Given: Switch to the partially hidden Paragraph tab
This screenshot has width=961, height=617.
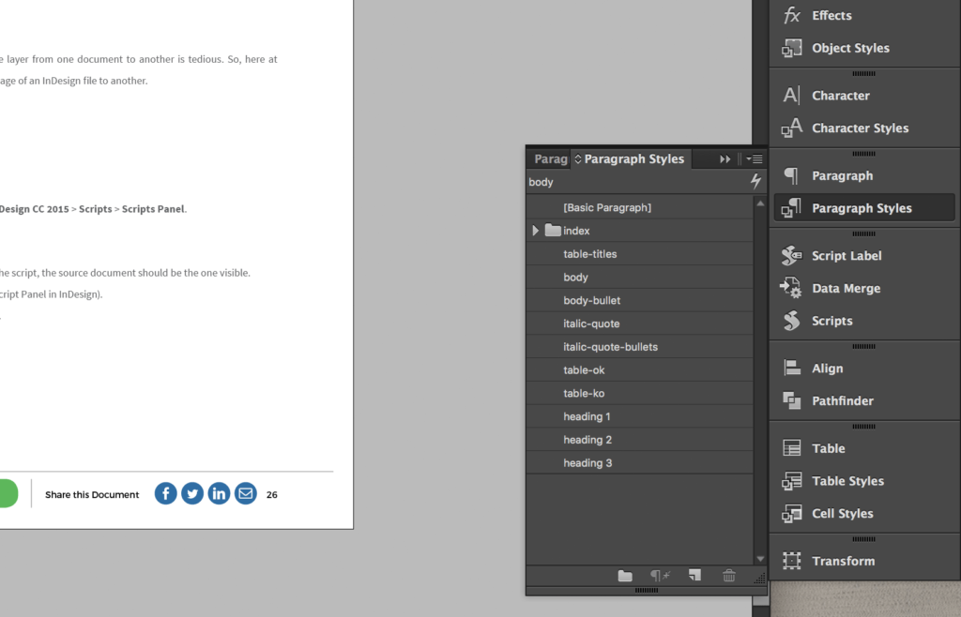Looking at the screenshot, I should pos(549,158).
